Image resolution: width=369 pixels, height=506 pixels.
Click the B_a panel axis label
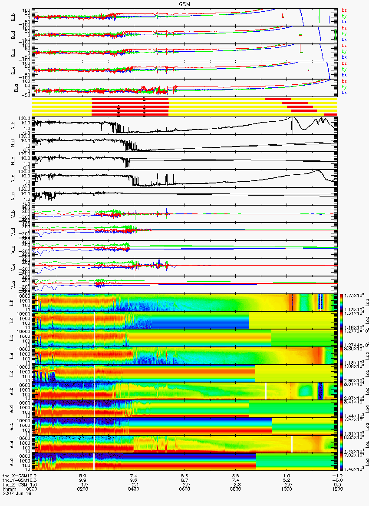[x=16, y=88]
